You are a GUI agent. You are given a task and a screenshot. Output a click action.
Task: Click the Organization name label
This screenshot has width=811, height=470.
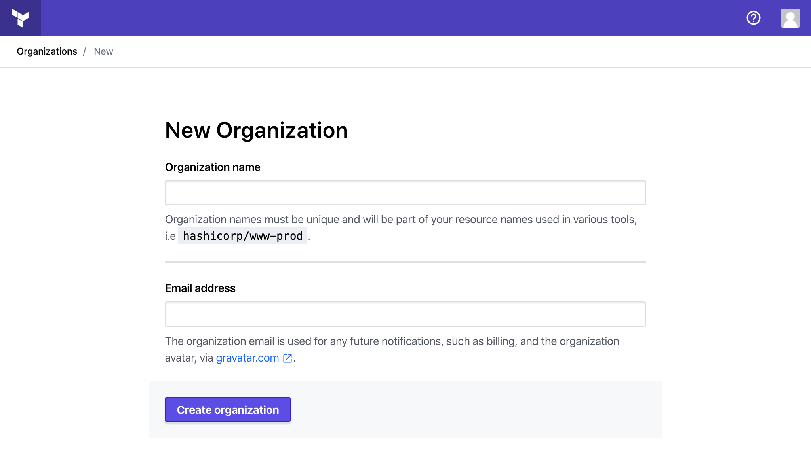(213, 167)
